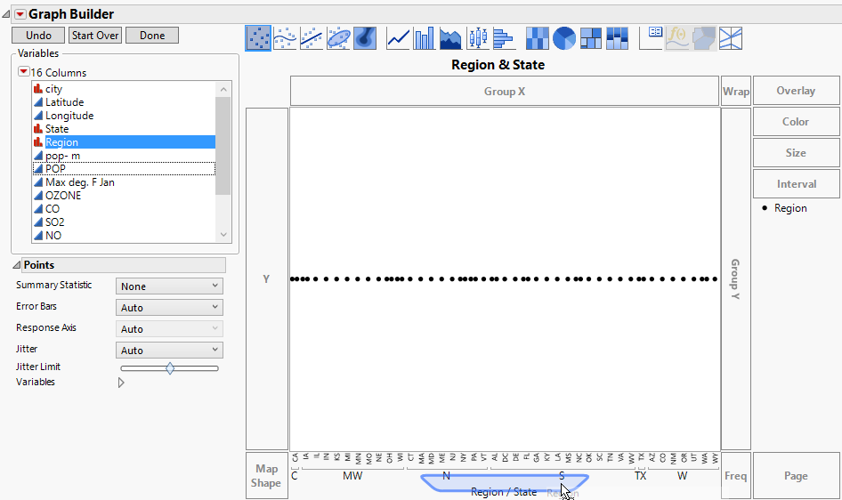842x500 pixels.
Task: Open the Summary Statistic dropdown
Action: (169, 286)
